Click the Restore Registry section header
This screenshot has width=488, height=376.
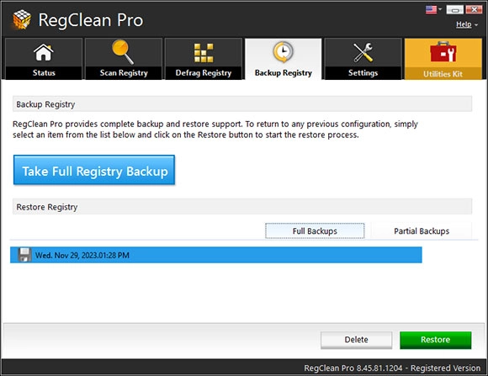click(242, 207)
